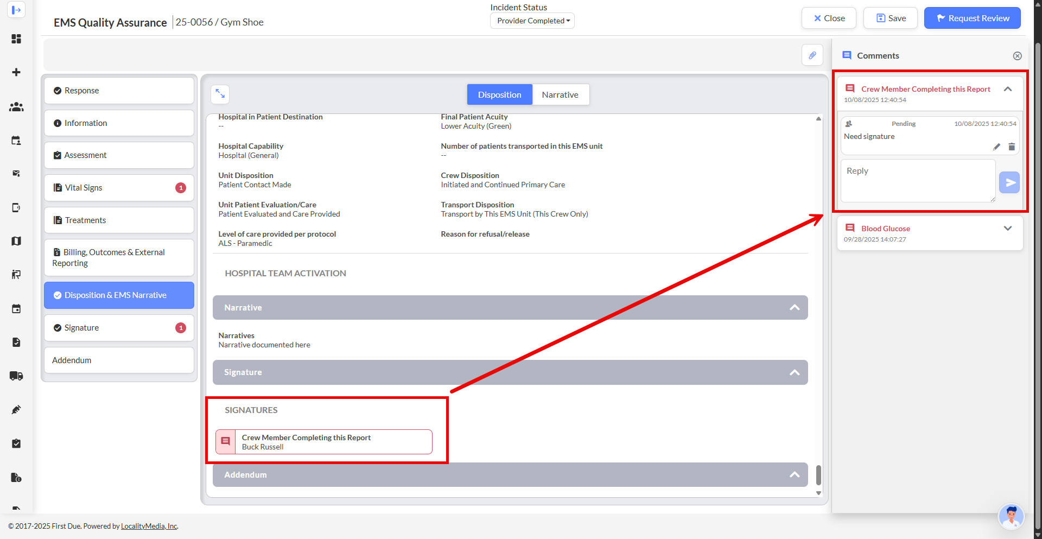Screen dimensions: 1042x539
Task: Click the pencil edit icon on comment
Action: pyautogui.click(x=996, y=147)
